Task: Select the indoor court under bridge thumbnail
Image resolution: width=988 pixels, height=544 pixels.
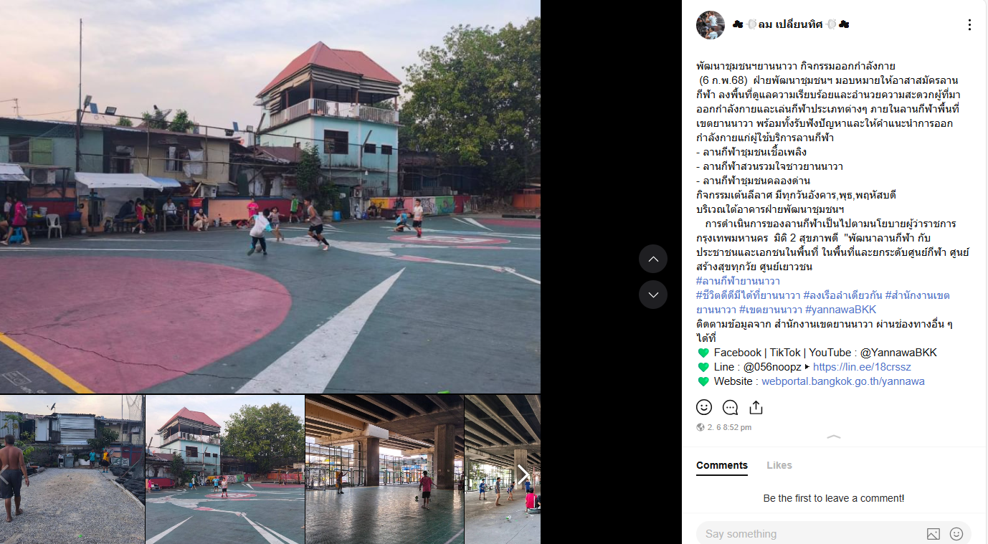Action: point(384,469)
